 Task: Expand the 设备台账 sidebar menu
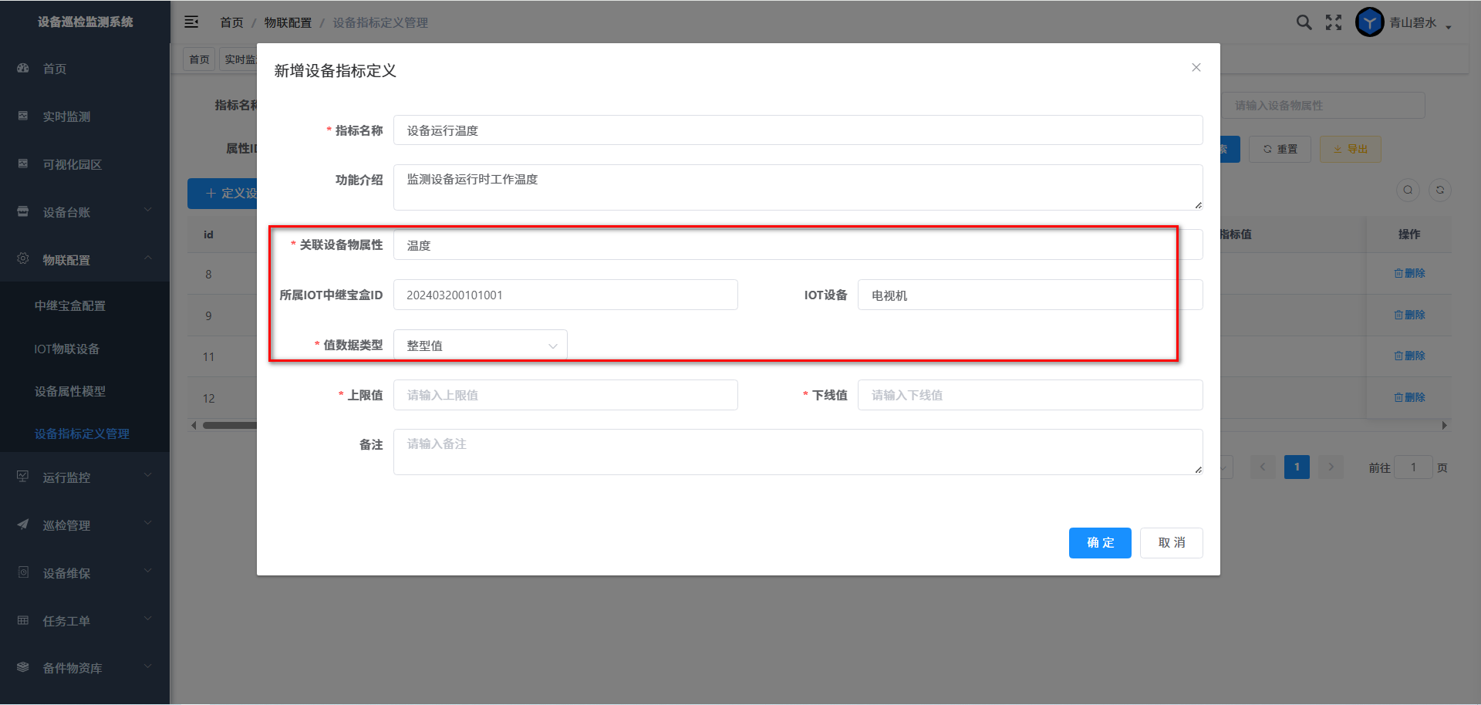click(x=85, y=212)
